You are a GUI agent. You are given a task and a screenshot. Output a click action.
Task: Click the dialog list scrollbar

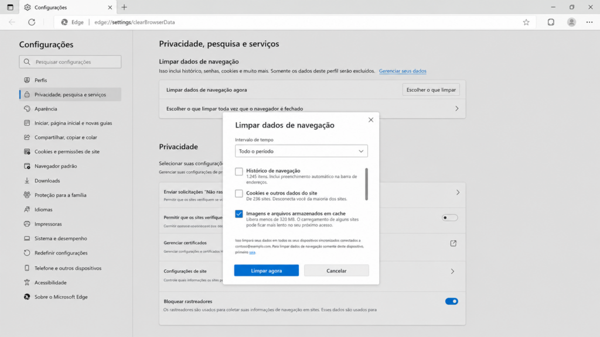pos(366,184)
